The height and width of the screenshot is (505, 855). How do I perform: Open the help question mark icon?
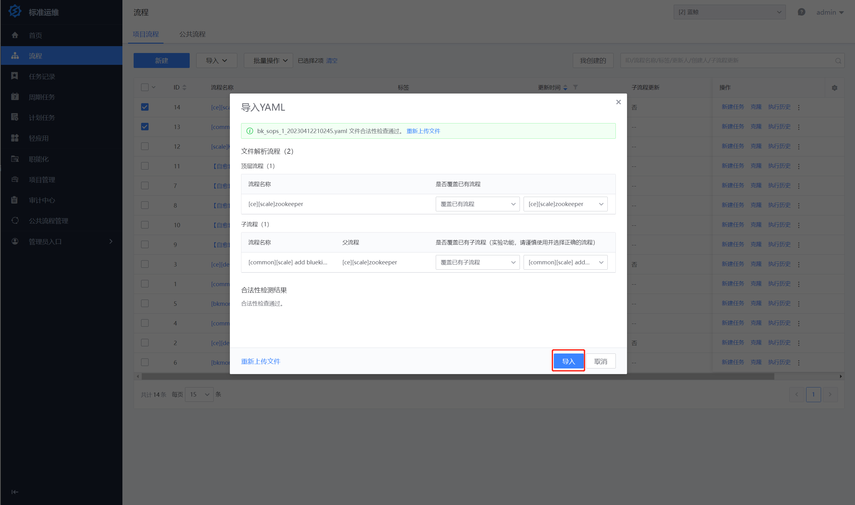[801, 12]
